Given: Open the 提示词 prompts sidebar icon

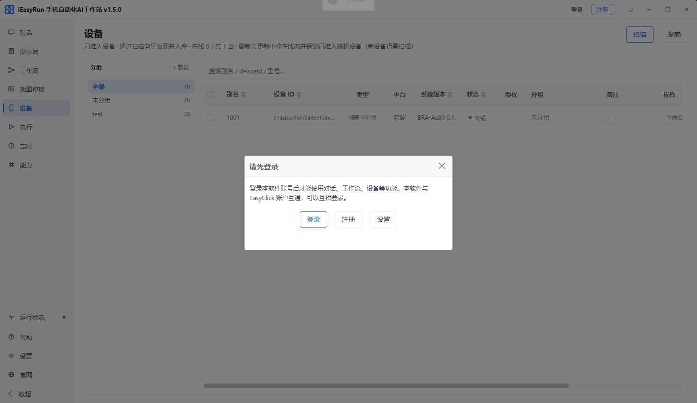Looking at the screenshot, I should 11,51.
